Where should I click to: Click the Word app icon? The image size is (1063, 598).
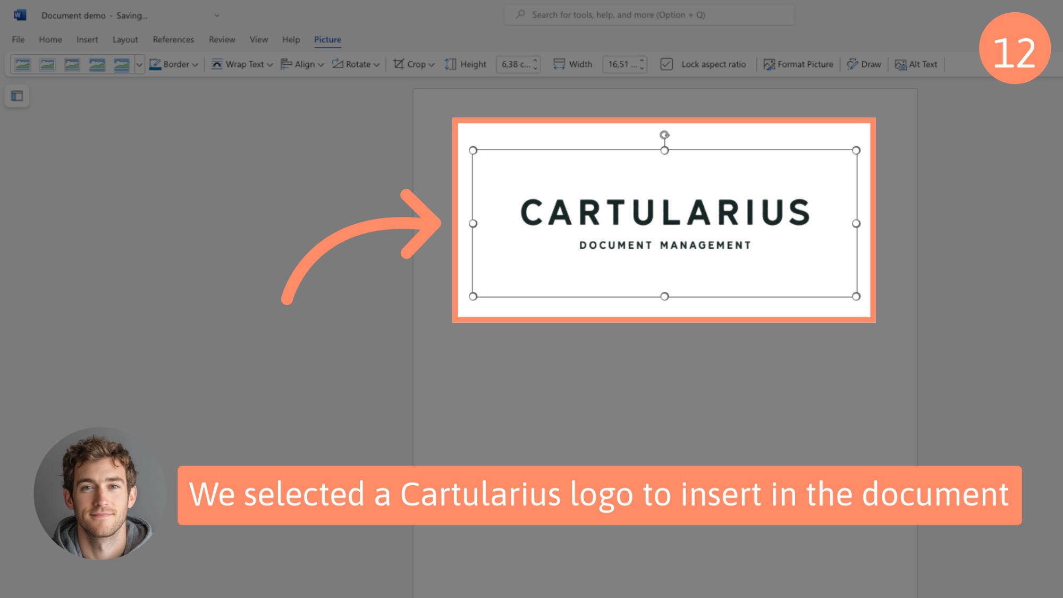[x=20, y=15]
